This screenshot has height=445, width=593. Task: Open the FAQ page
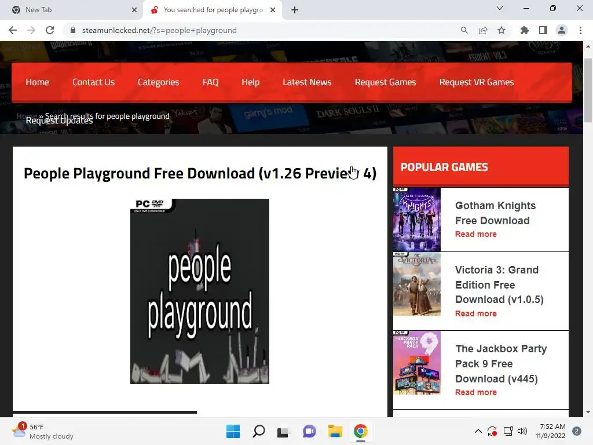point(210,82)
